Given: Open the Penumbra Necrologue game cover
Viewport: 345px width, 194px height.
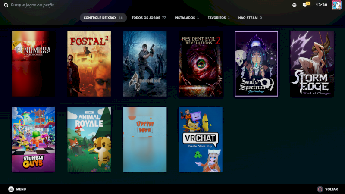Looking at the screenshot, I should 34,64.
